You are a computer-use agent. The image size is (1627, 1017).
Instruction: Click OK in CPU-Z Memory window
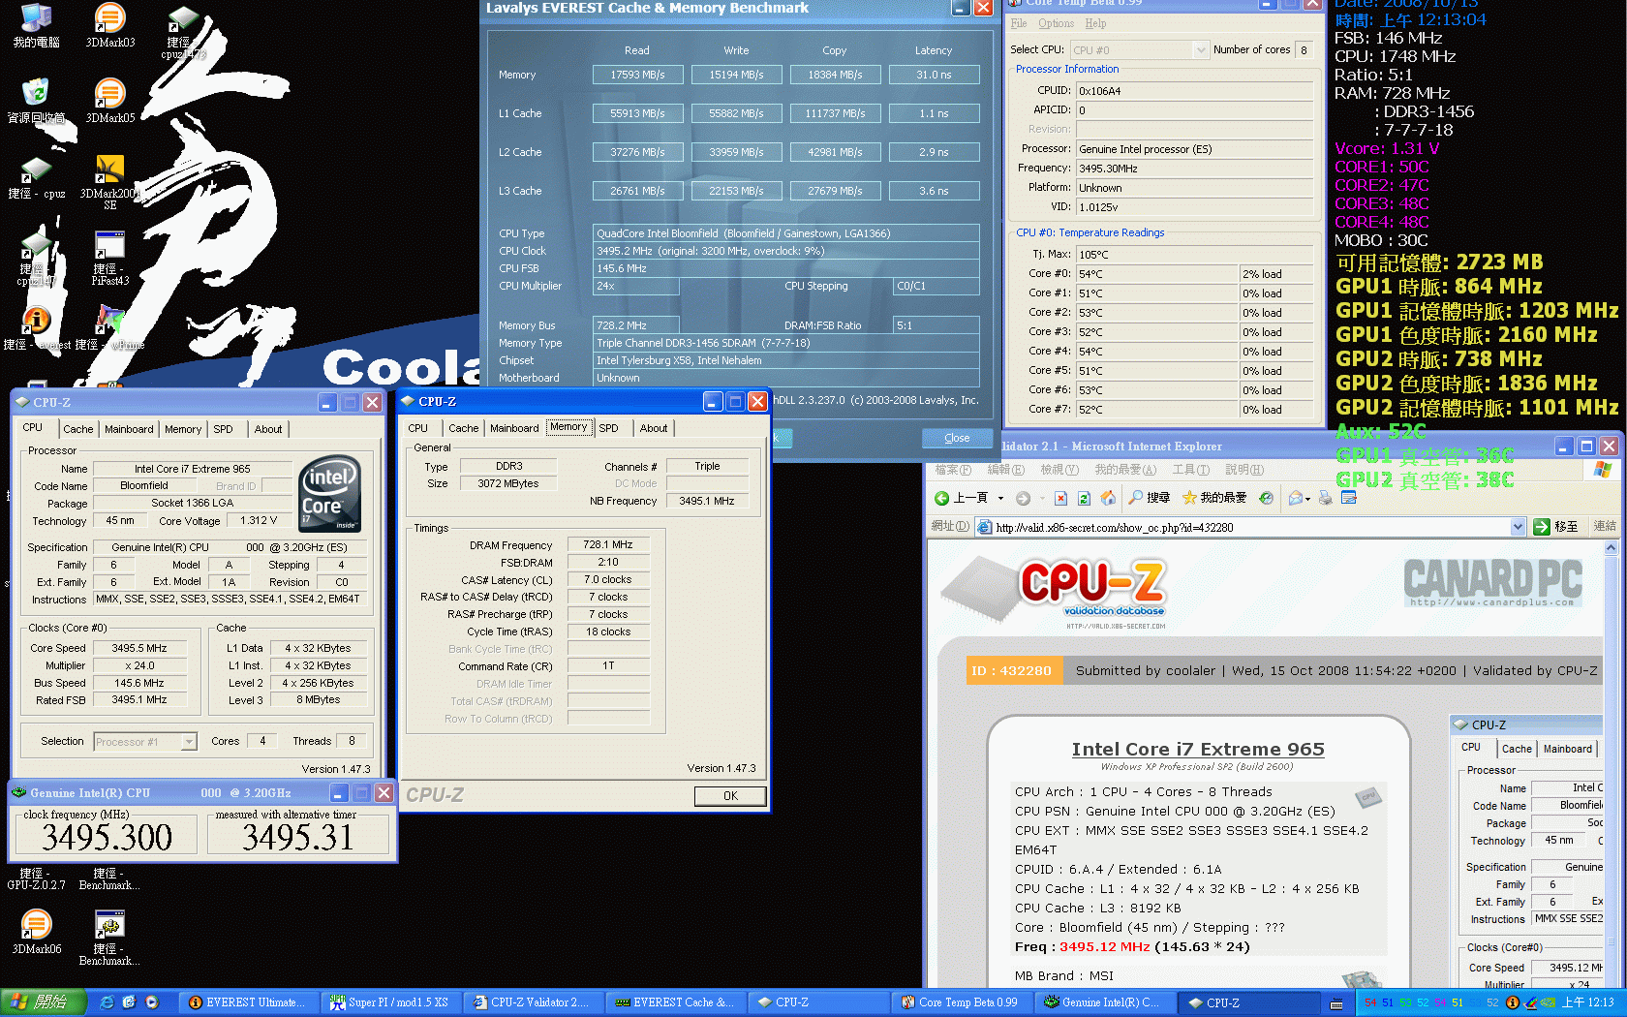click(x=730, y=796)
